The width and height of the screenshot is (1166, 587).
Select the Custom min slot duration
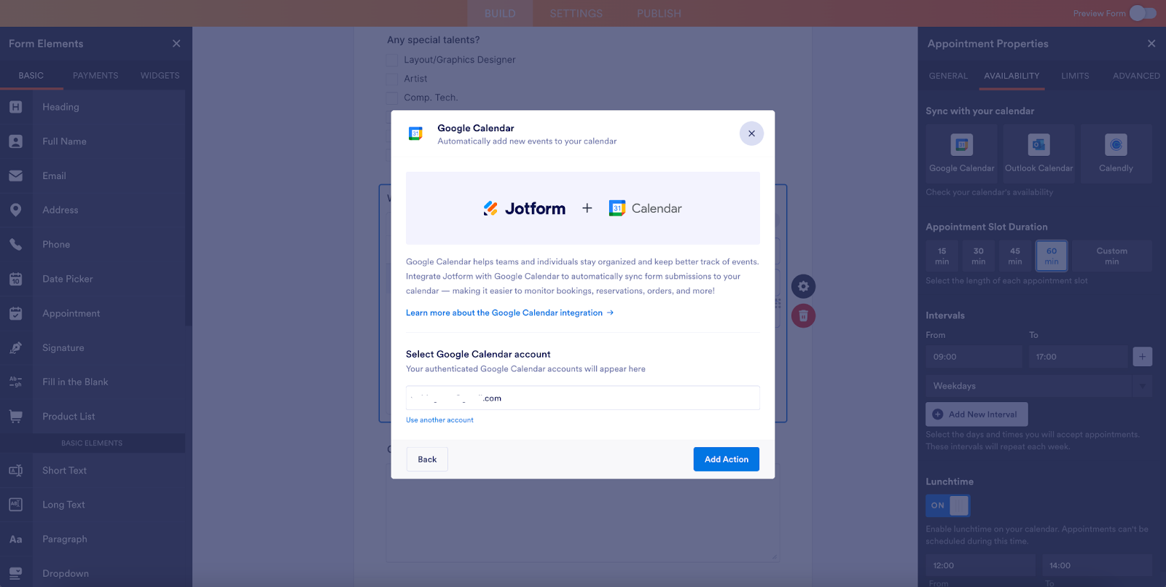1112,256
